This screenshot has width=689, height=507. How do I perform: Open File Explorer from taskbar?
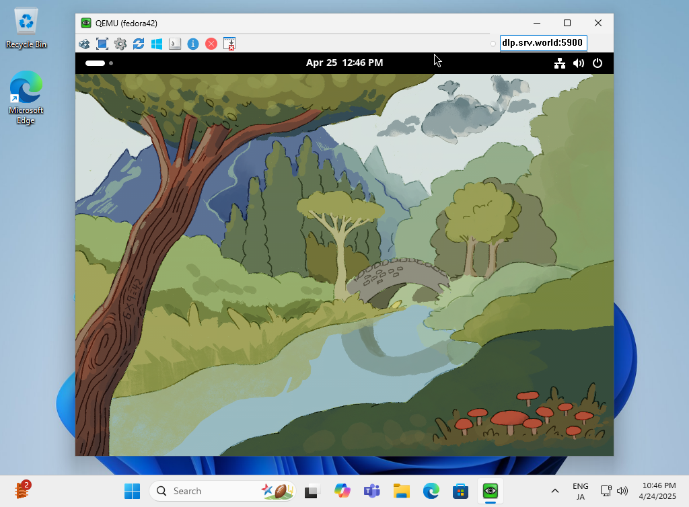(402, 491)
